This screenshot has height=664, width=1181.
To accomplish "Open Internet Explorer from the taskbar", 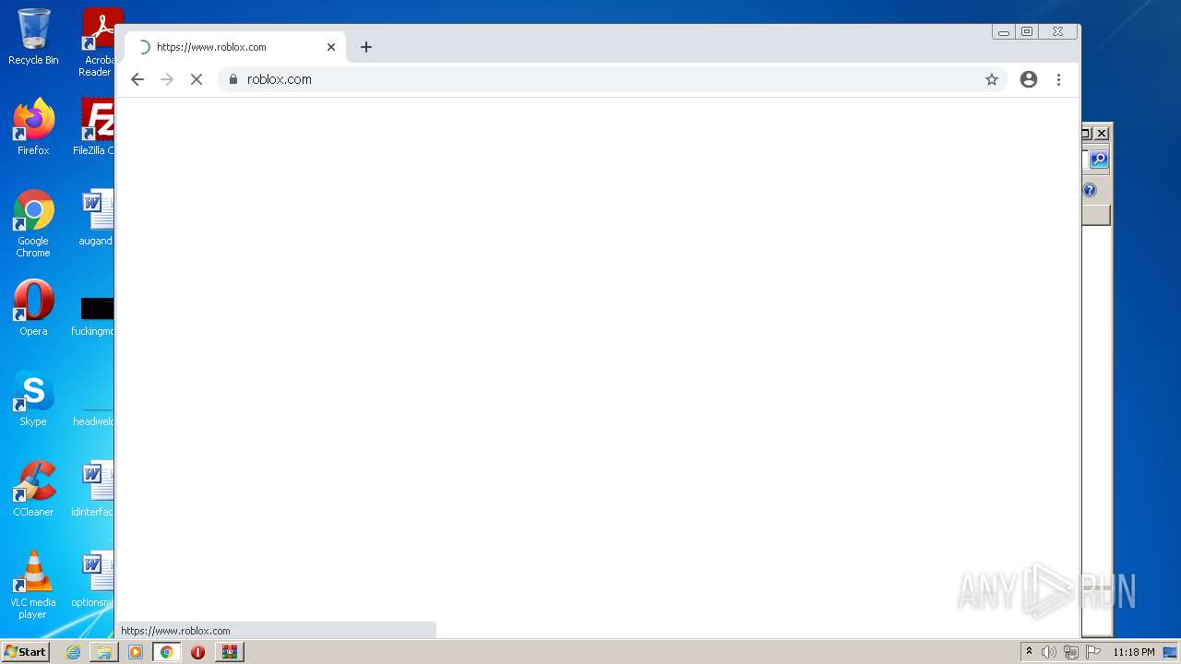I will pos(73,652).
